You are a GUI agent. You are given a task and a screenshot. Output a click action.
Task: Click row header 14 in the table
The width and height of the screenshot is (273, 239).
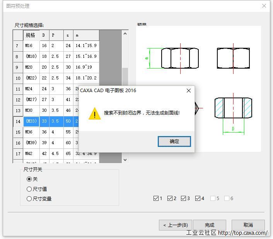(18, 121)
